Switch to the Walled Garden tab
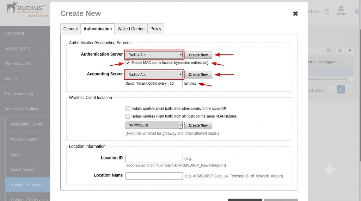 point(131,29)
